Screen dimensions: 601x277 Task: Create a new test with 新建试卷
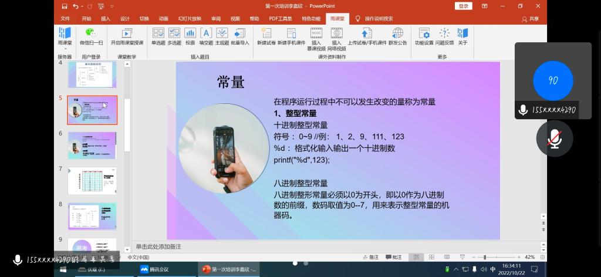[266, 35]
